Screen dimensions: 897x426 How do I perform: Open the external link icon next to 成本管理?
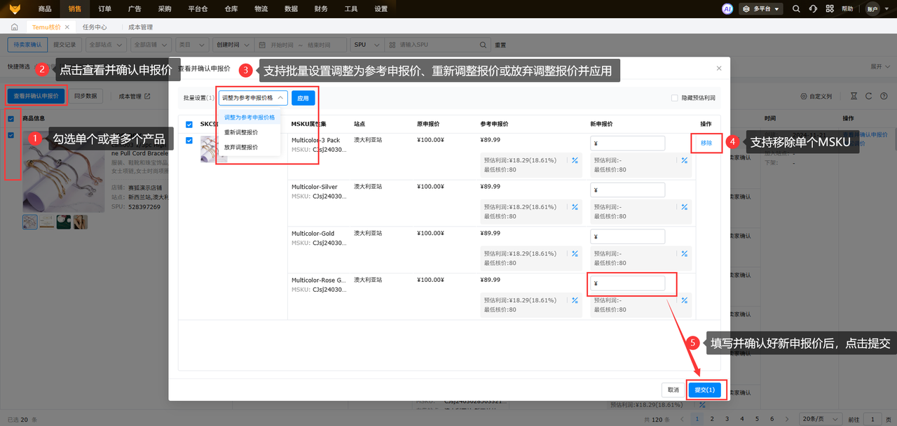(147, 96)
